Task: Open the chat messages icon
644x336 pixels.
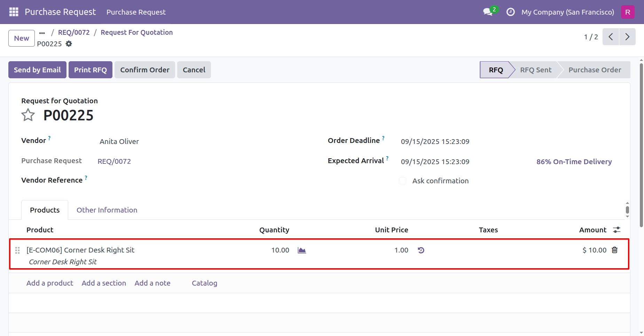Action: point(488,12)
